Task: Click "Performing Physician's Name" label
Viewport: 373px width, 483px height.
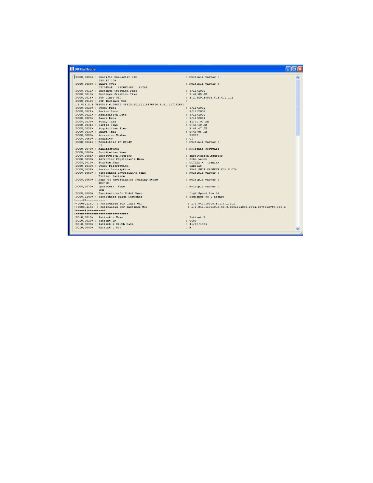Action: point(122,173)
